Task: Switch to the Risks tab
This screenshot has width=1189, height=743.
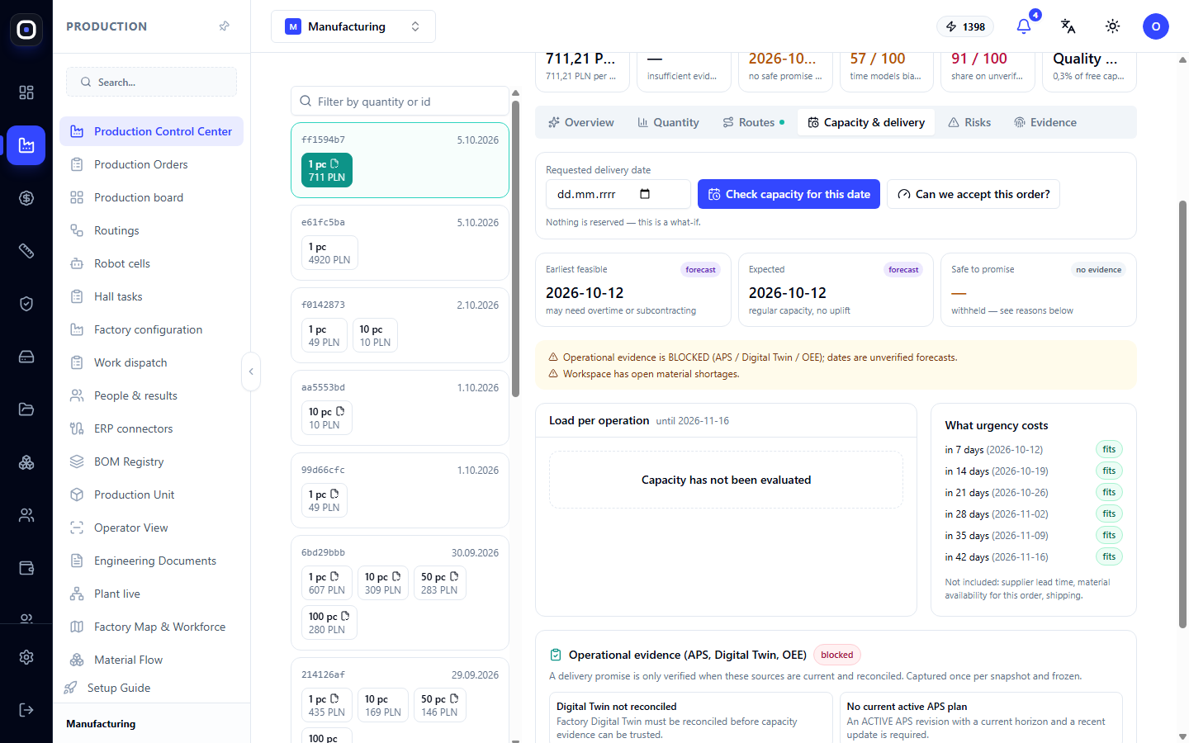Action: 969,122
